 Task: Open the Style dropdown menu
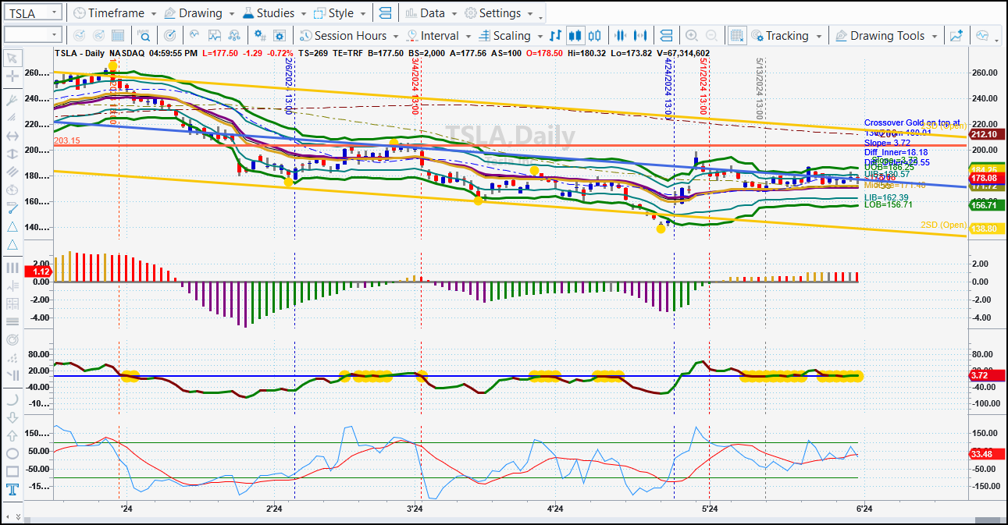[x=340, y=13]
